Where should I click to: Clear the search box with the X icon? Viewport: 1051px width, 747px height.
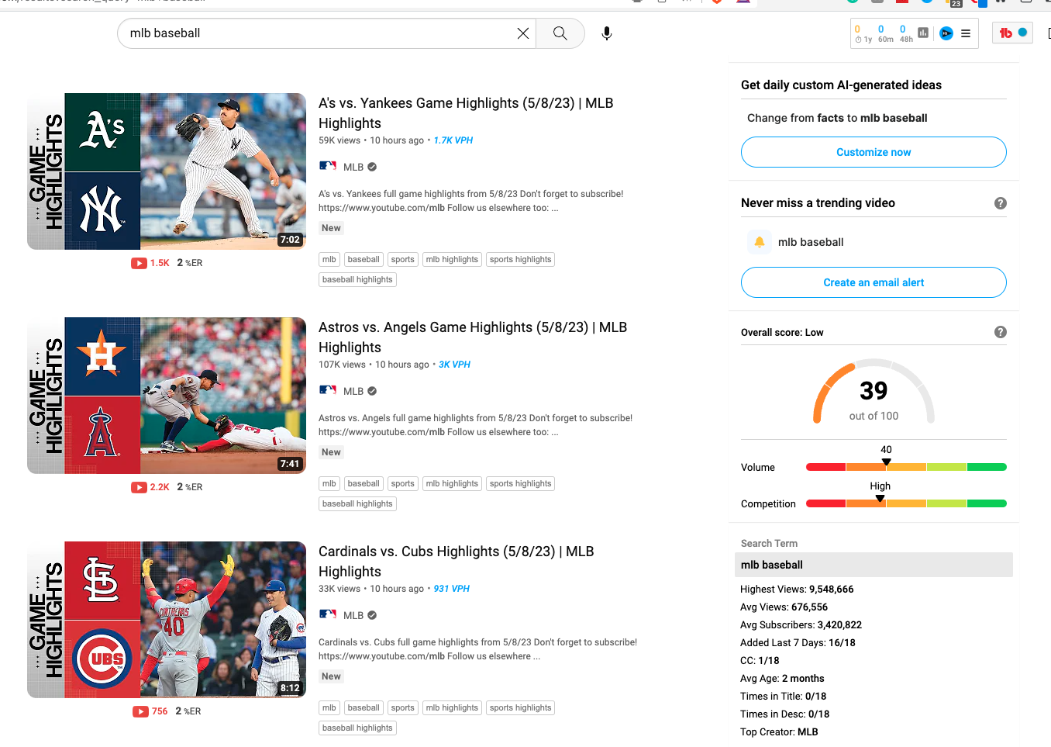pos(523,33)
